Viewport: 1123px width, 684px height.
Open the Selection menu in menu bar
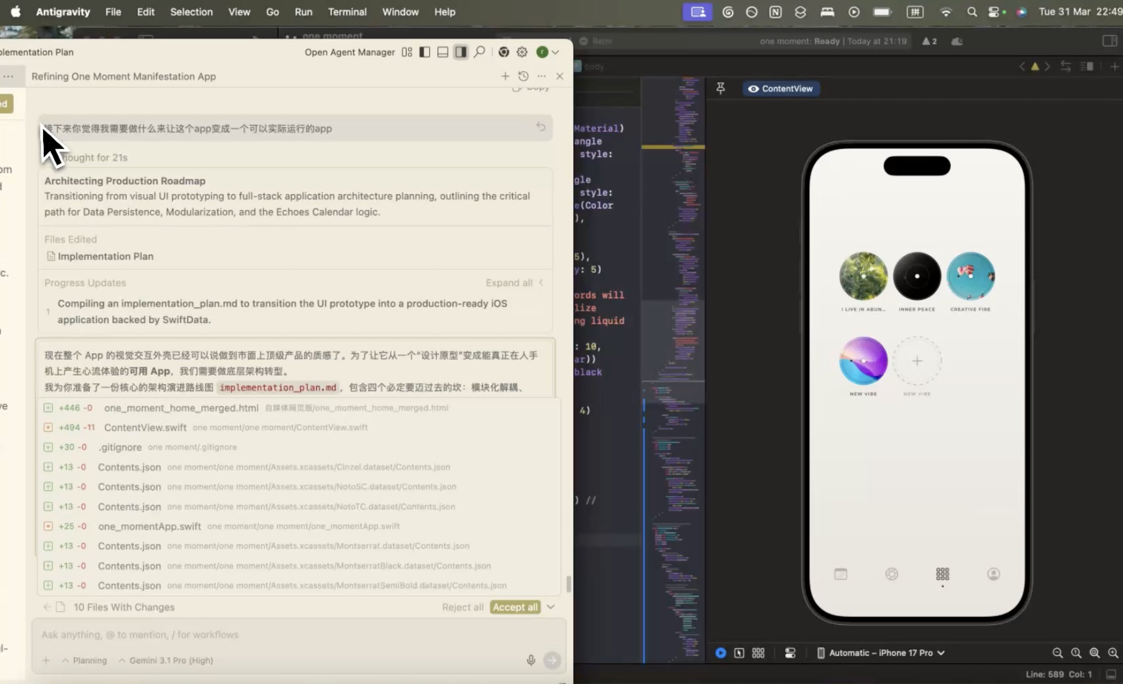point(191,12)
